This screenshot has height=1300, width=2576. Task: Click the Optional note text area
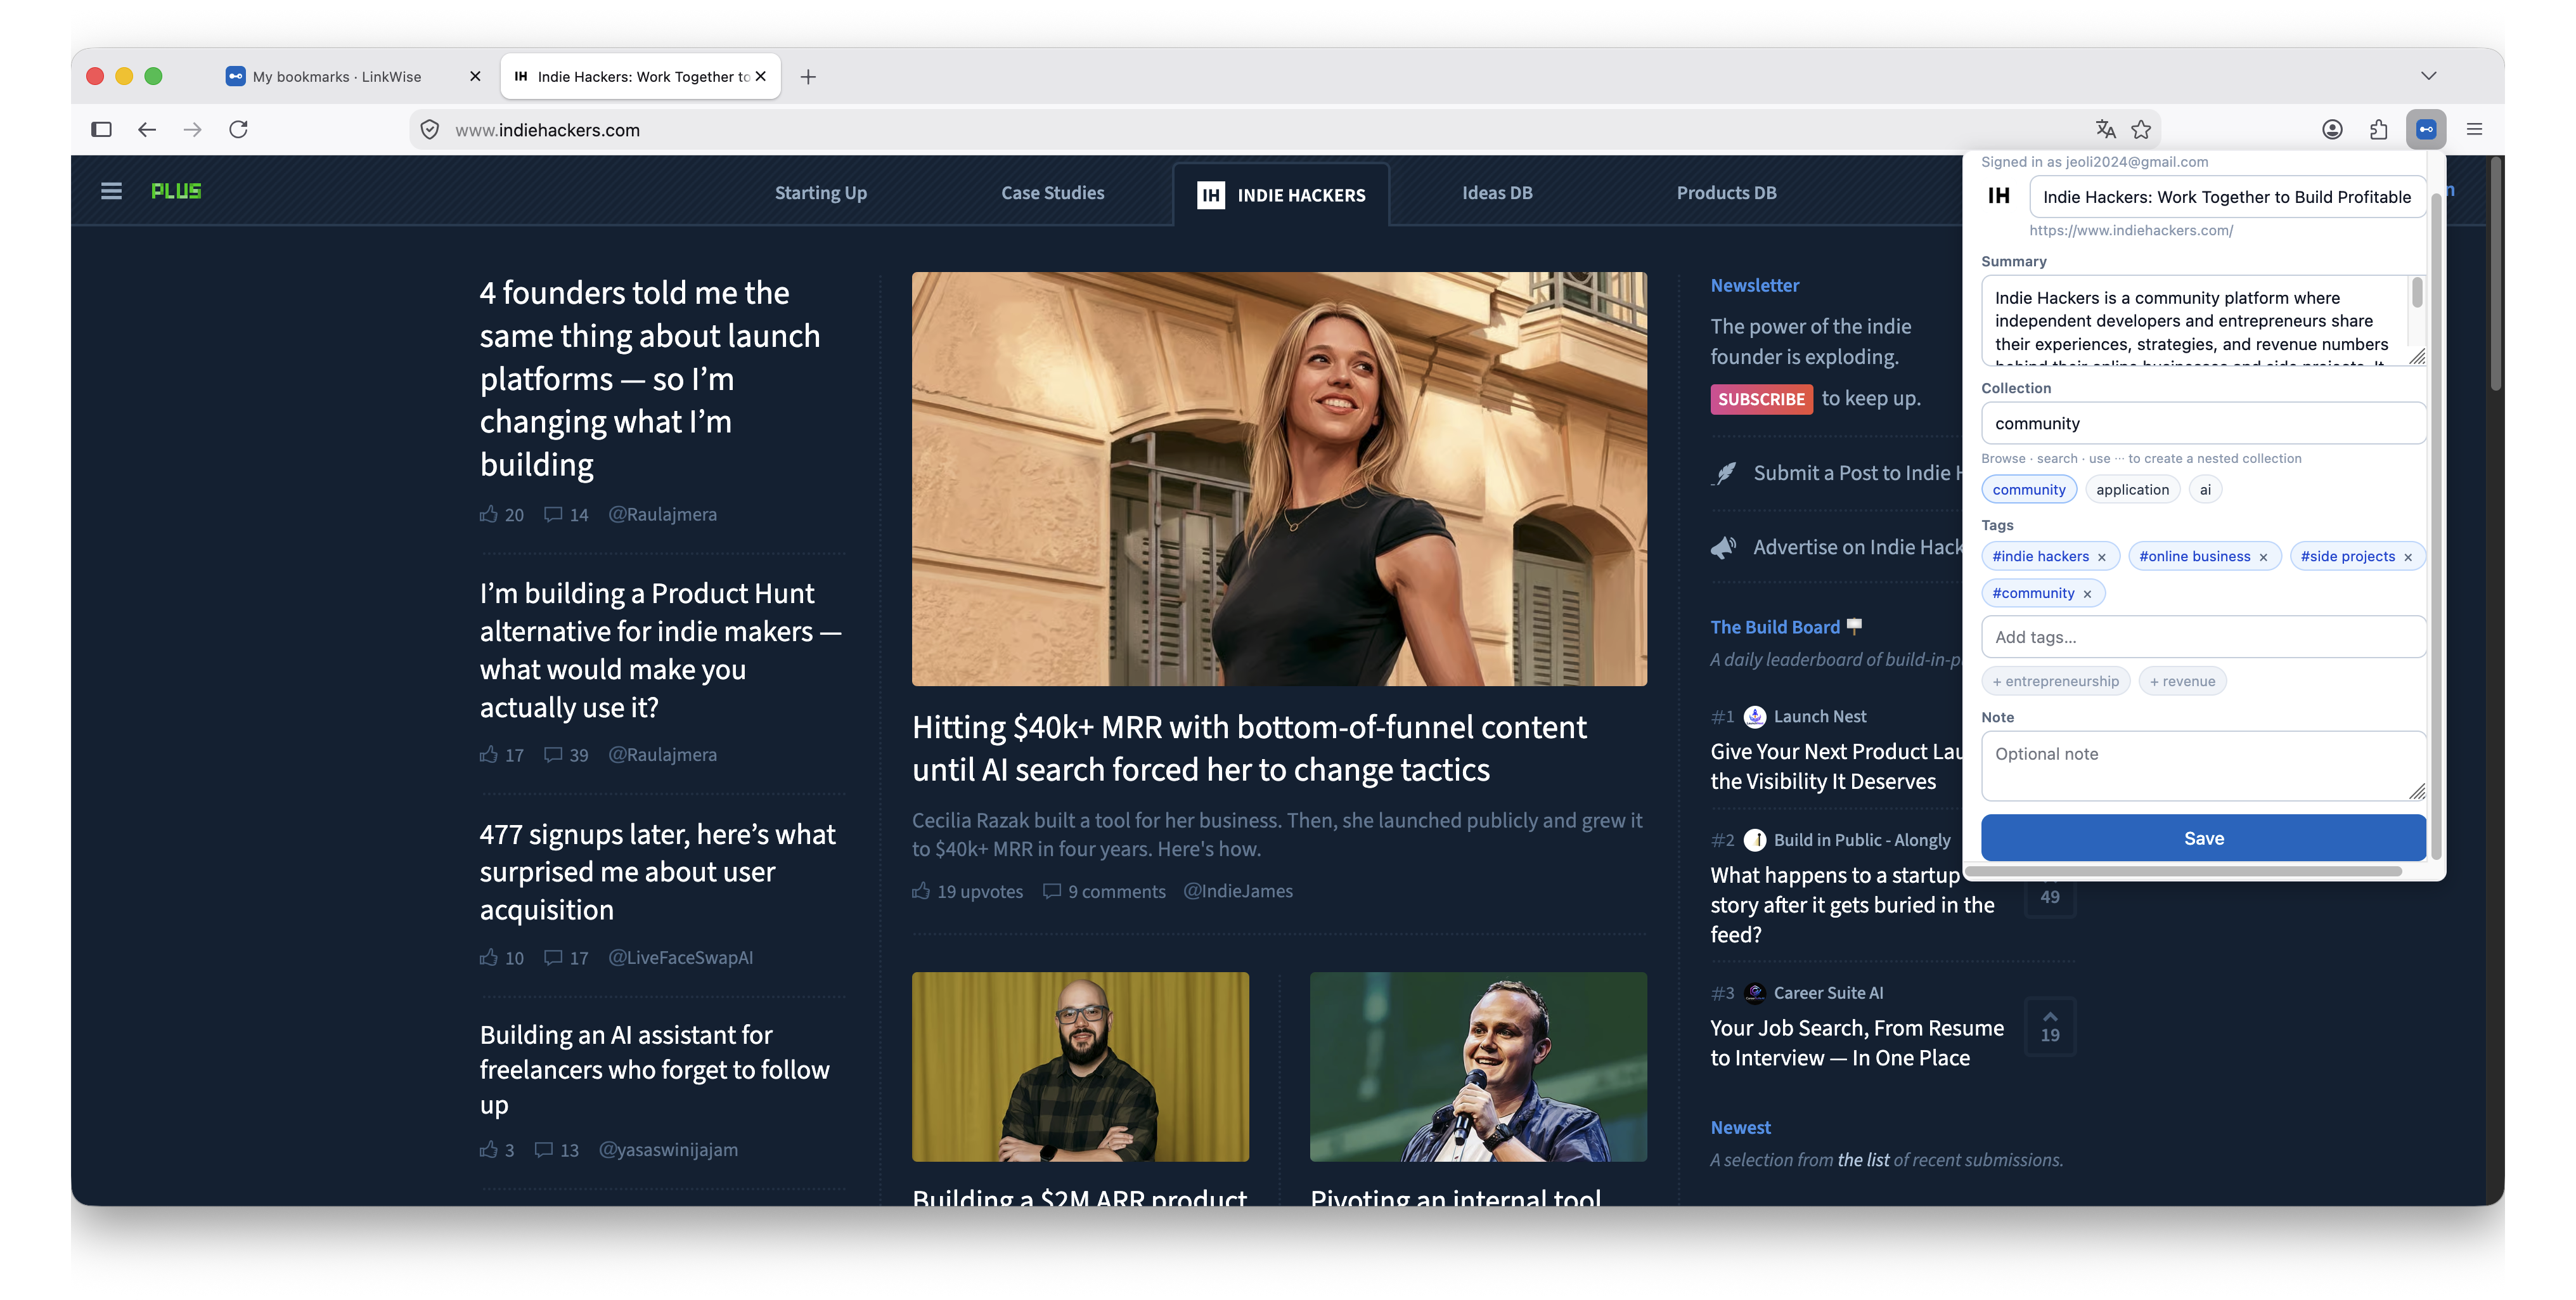click(2204, 765)
